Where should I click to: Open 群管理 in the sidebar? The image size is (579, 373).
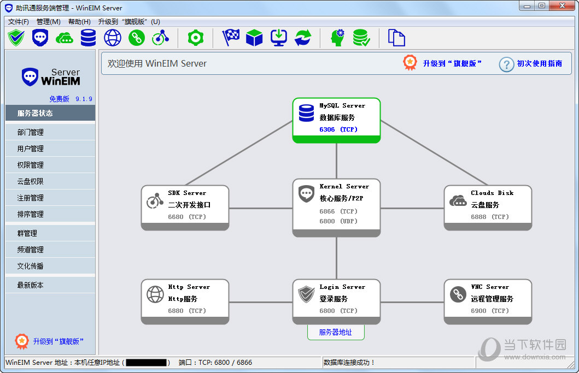(50, 233)
